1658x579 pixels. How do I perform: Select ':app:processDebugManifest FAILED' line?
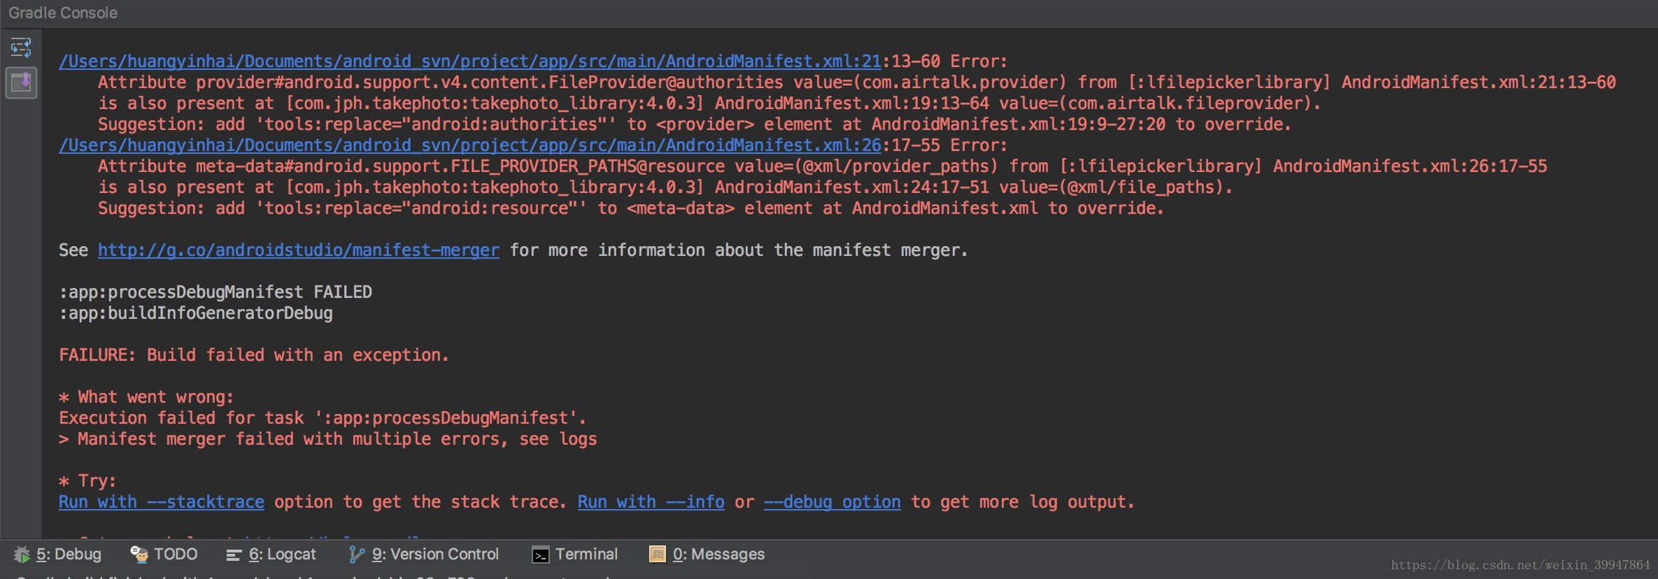coord(215,292)
